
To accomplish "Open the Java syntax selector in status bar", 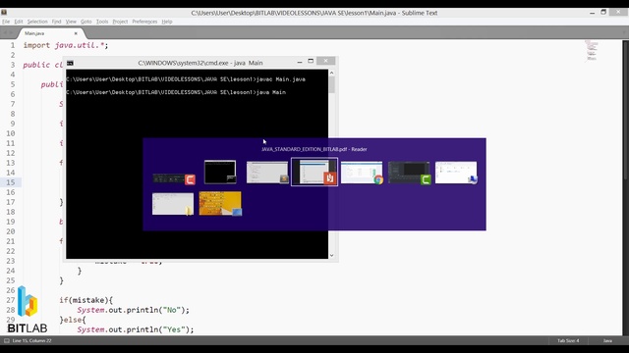I will click(607, 340).
